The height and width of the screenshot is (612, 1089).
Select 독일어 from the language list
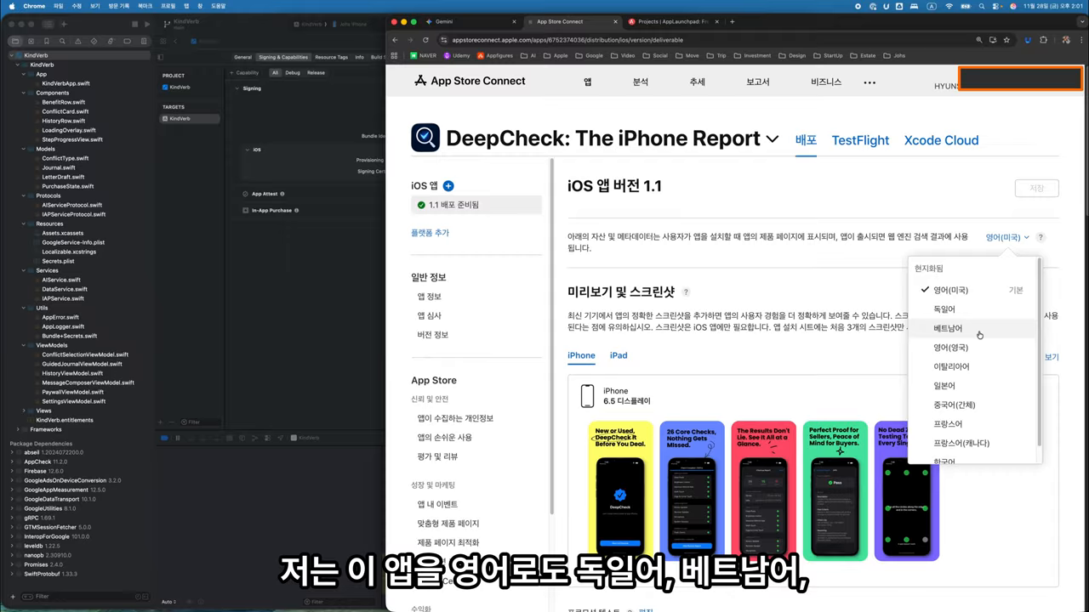click(972, 309)
